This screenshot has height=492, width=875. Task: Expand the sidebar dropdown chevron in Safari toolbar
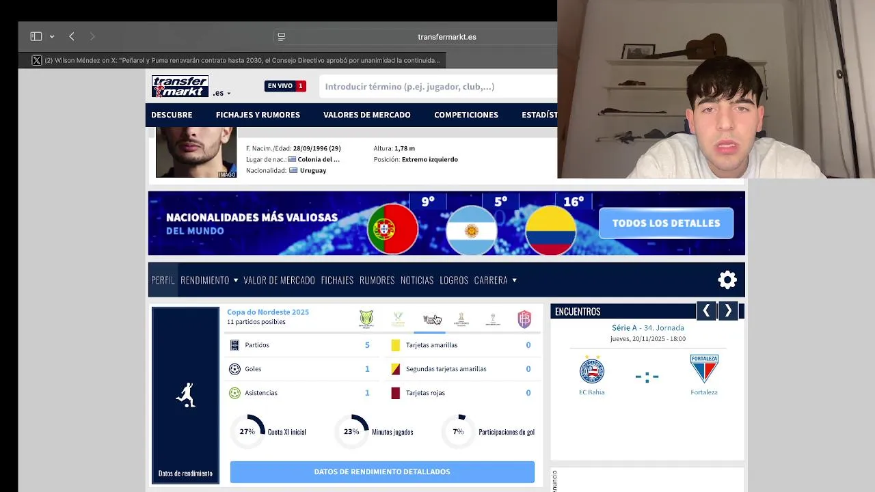(52, 37)
